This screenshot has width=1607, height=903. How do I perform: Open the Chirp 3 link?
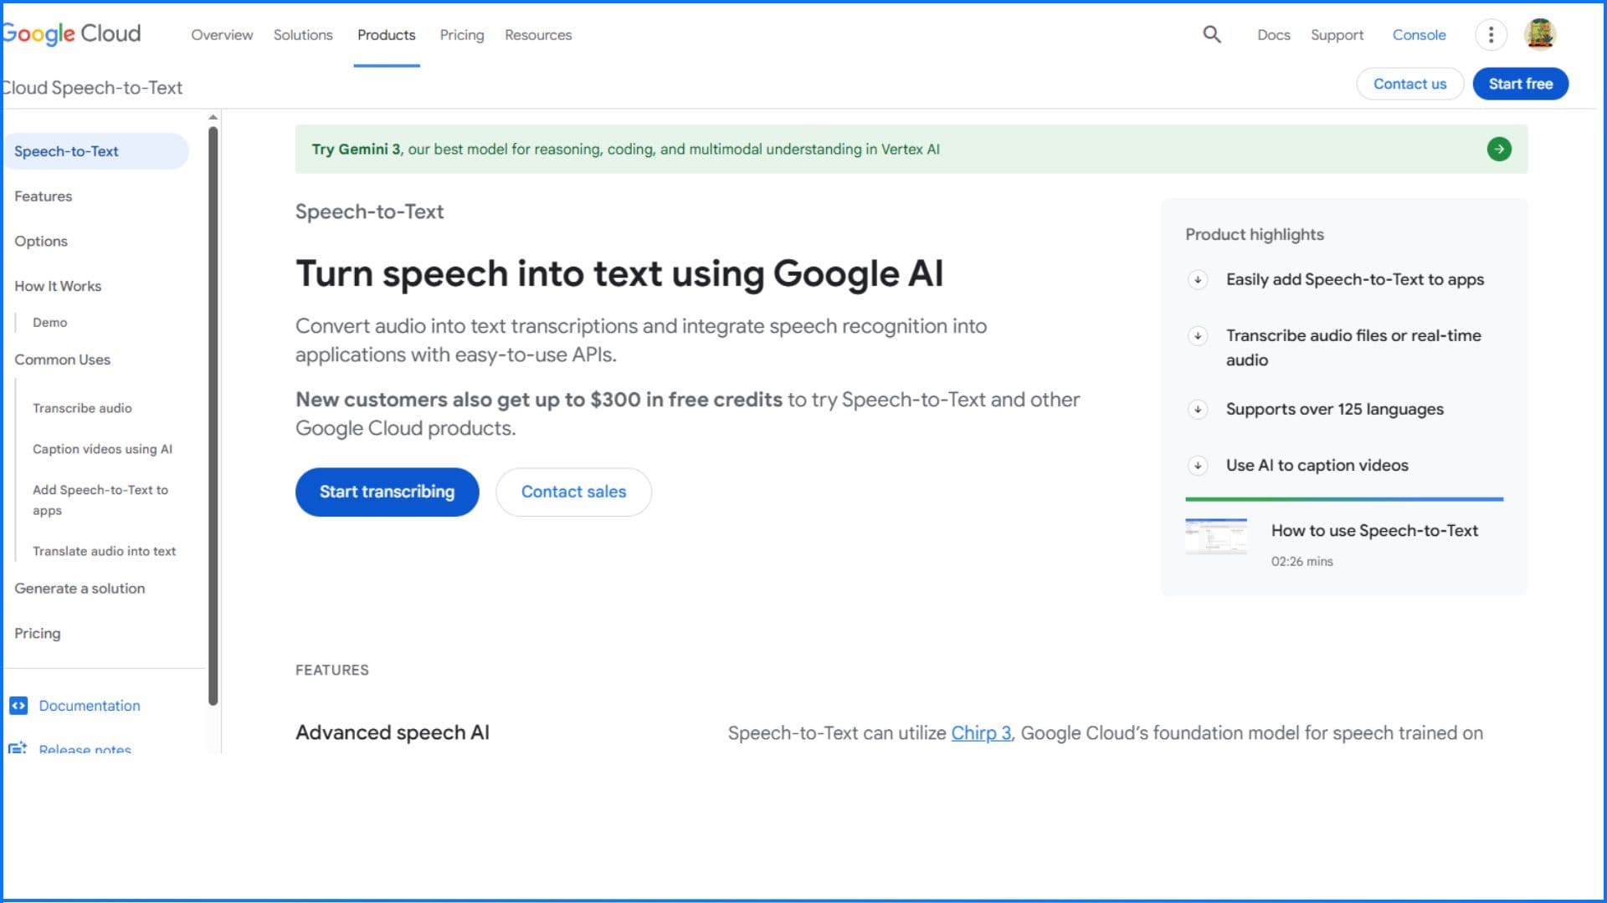point(980,732)
